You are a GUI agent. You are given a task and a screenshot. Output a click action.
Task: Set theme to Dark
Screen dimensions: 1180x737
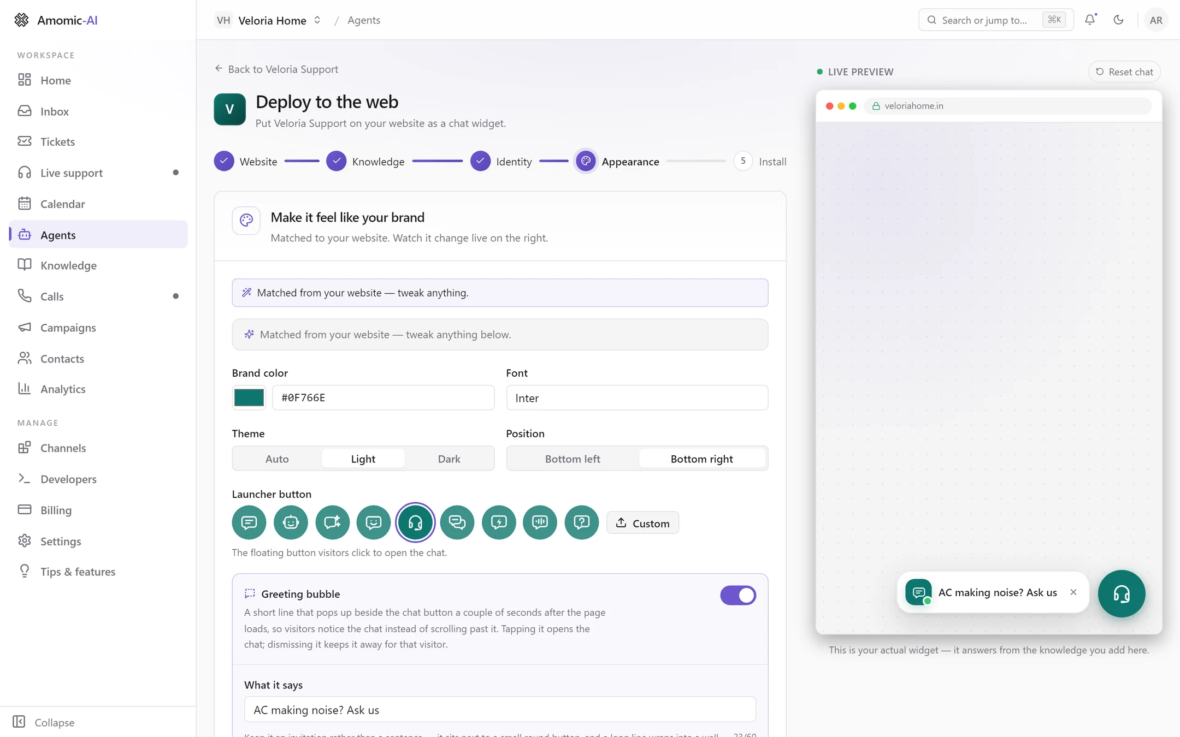coord(449,459)
